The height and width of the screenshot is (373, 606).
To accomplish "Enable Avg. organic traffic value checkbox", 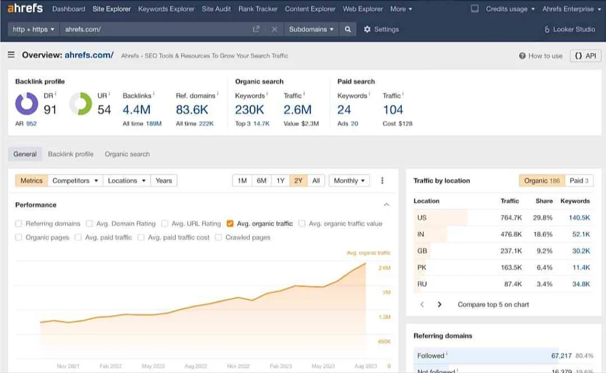I will [302, 223].
